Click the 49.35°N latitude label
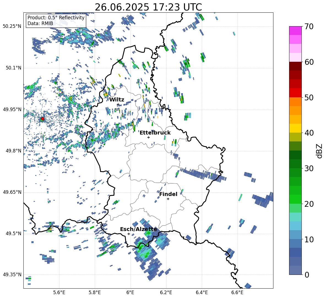The image size is (326, 298). (12, 275)
